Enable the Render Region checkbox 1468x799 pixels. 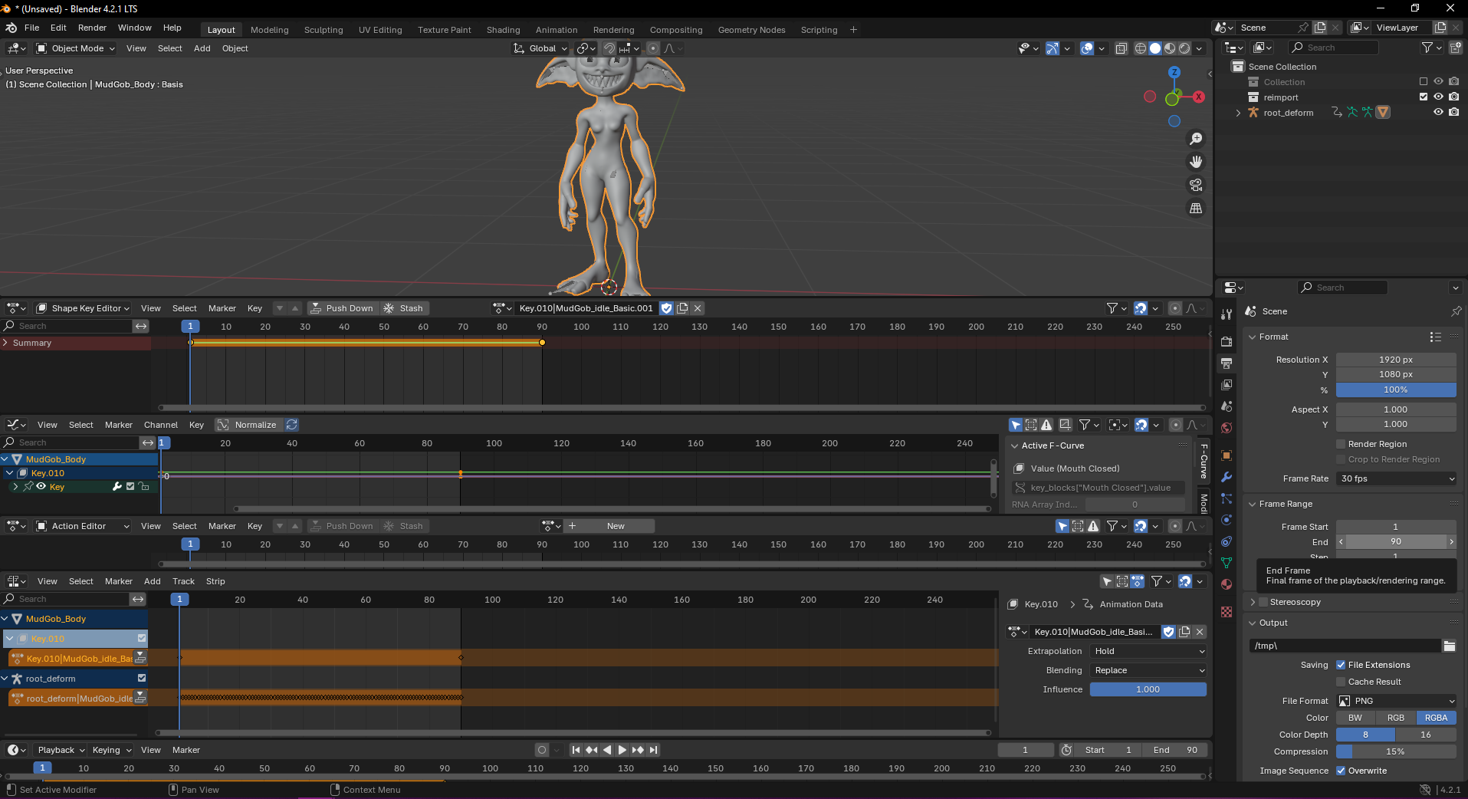click(1341, 444)
